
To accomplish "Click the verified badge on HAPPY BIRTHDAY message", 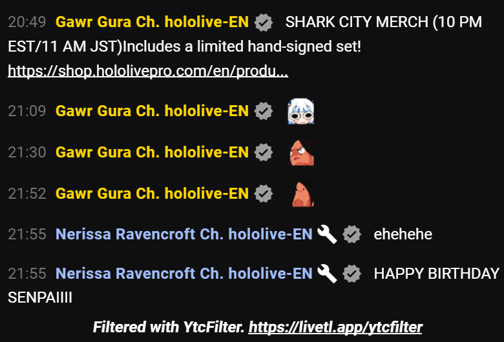I will click(x=352, y=274).
